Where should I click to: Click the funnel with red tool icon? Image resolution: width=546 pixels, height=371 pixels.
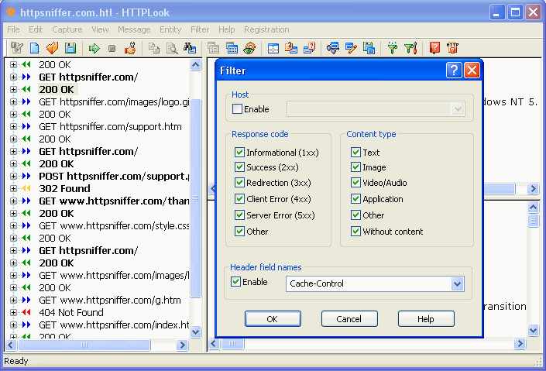410,48
